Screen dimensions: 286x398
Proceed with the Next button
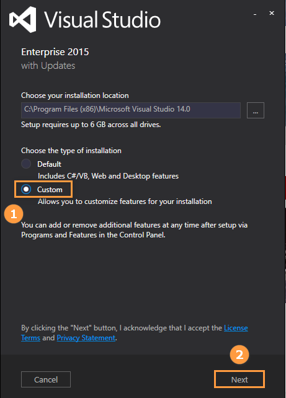[239, 379]
